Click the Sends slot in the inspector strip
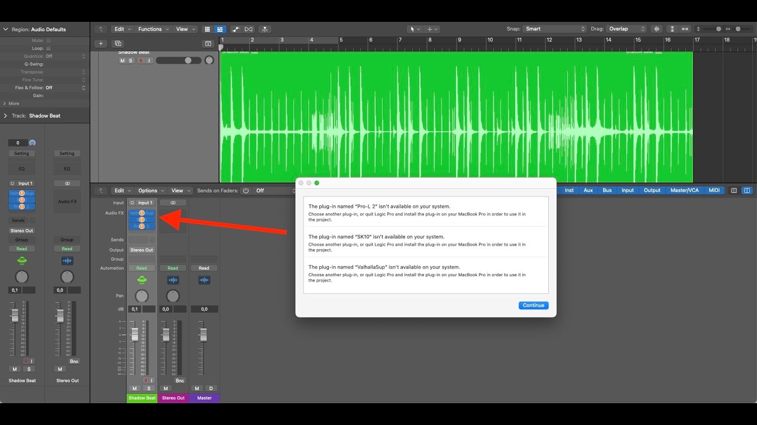Screen dimensions: 757x425 [18, 220]
